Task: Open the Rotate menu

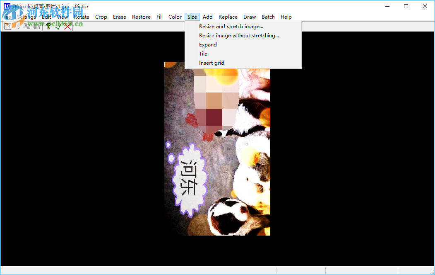Action: pyautogui.click(x=82, y=17)
